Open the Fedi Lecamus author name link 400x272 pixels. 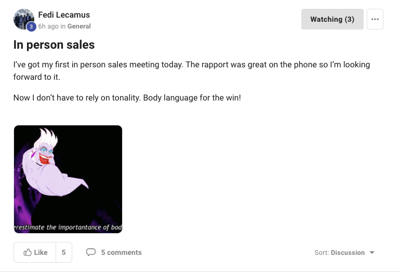(63, 15)
